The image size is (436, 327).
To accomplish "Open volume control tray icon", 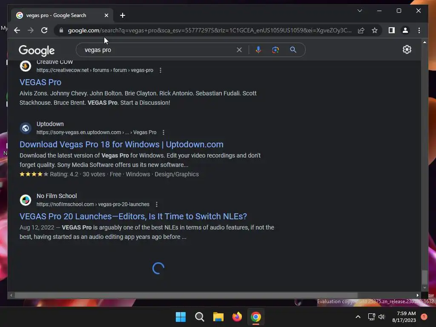I will click(x=381, y=317).
